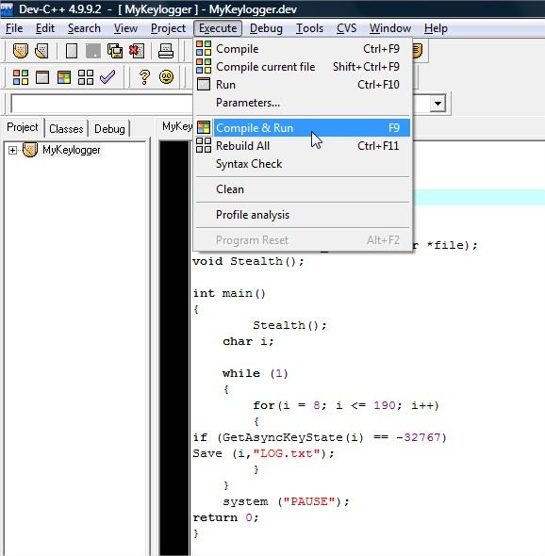The width and height of the screenshot is (545, 556).
Task: Click the New source file toolbar icon
Action: pyautogui.click(x=72, y=51)
